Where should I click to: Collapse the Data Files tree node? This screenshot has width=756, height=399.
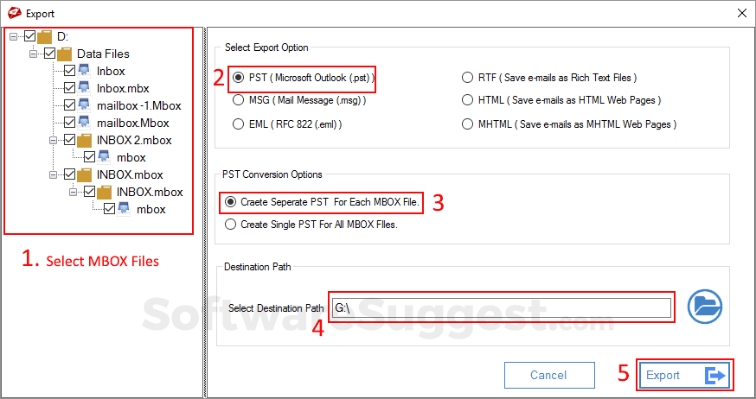tap(34, 54)
